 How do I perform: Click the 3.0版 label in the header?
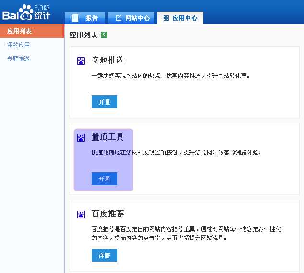(42, 8)
